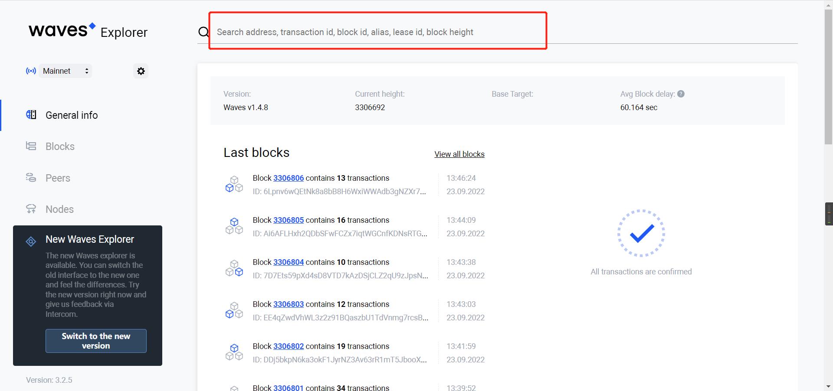Click the Avg Block delay help icon
This screenshot has height=391, width=833.
681,94
